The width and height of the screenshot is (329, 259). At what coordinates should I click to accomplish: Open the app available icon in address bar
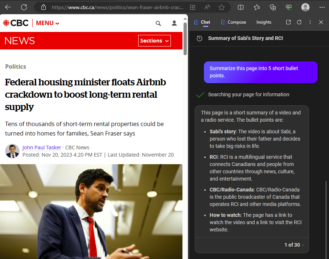[192, 7]
